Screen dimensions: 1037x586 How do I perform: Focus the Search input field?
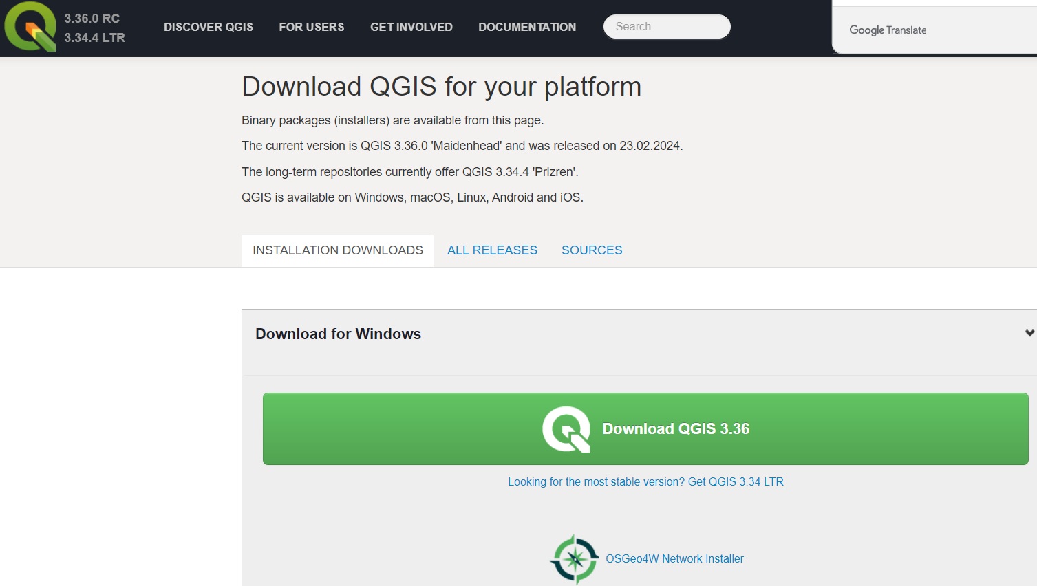click(667, 27)
